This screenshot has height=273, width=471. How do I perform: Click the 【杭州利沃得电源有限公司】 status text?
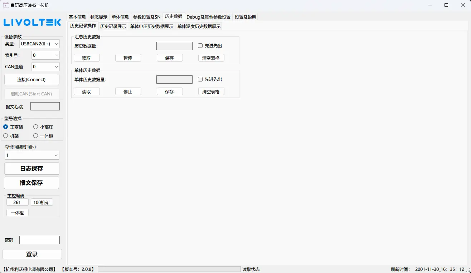[x=29, y=269]
